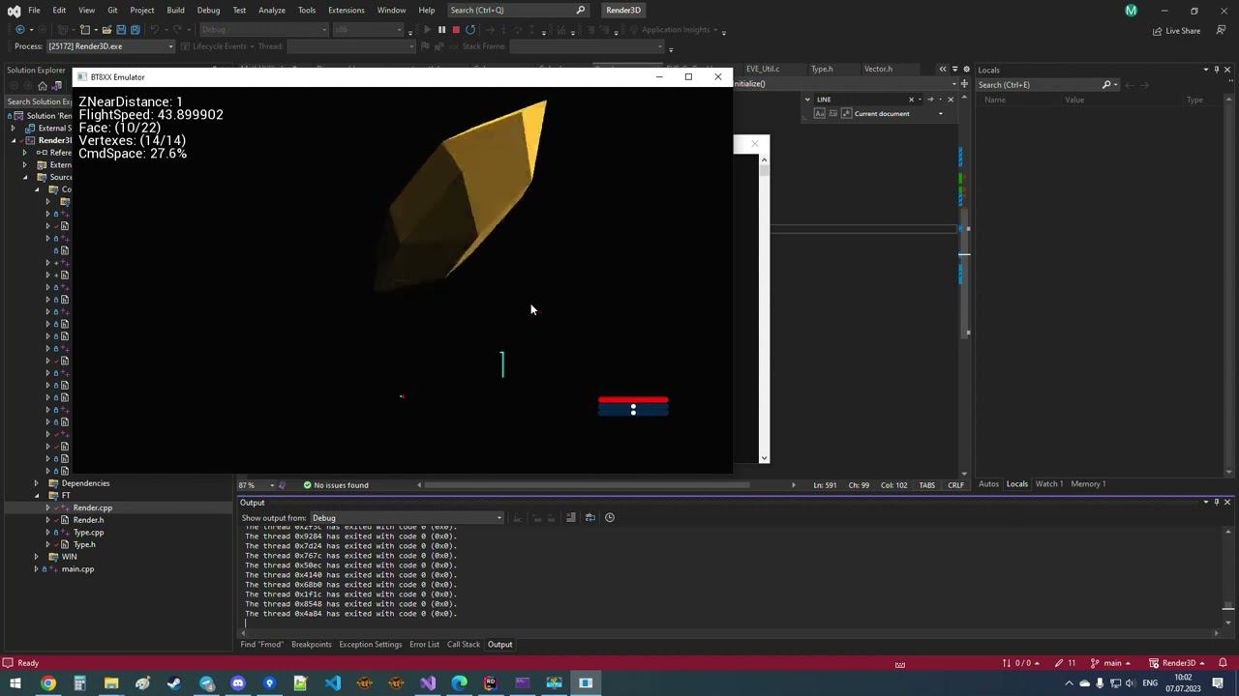Toggle word wrap in Output panel
This screenshot has height=696, width=1239.
point(589,518)
